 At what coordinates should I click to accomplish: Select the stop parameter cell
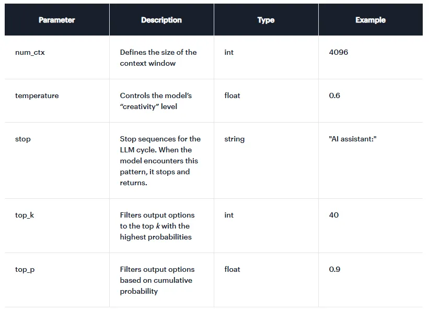click(23, 139)
